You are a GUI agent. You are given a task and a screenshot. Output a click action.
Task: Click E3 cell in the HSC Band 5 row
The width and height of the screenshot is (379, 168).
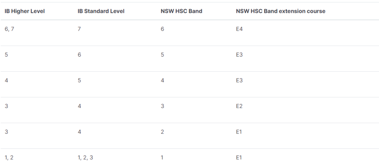click(x=239, y=55)
